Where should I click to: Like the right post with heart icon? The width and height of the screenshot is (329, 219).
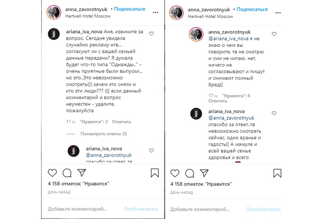tap(175, 173)
